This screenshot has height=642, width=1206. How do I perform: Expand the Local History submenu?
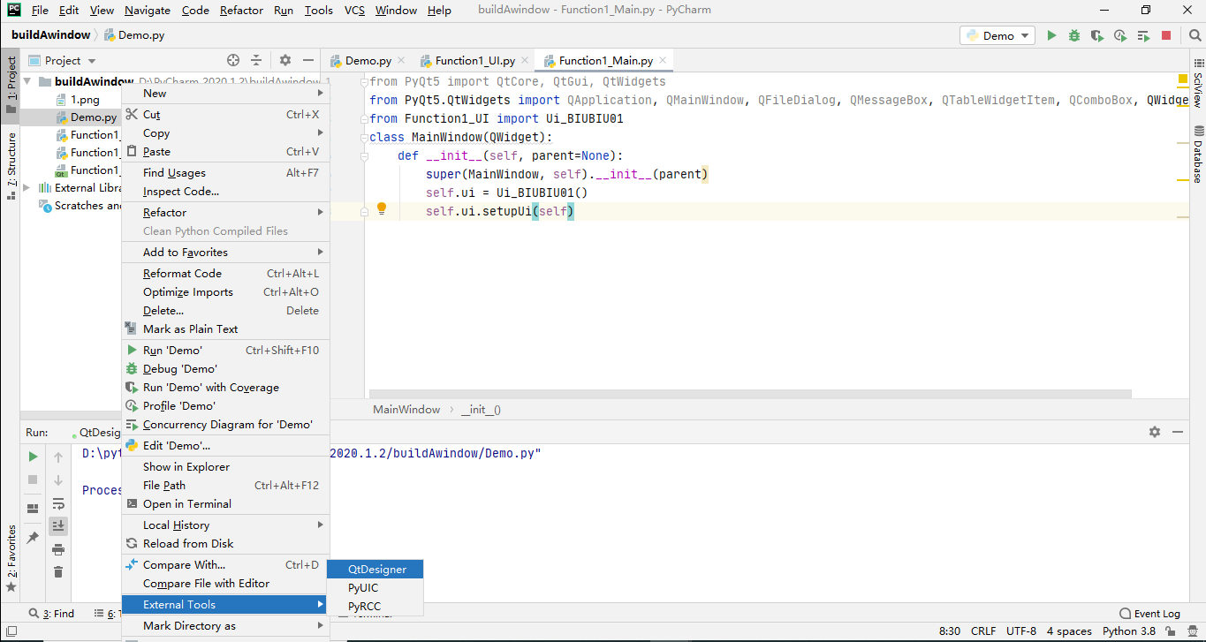pyautogui.click(x=225, y=525)
